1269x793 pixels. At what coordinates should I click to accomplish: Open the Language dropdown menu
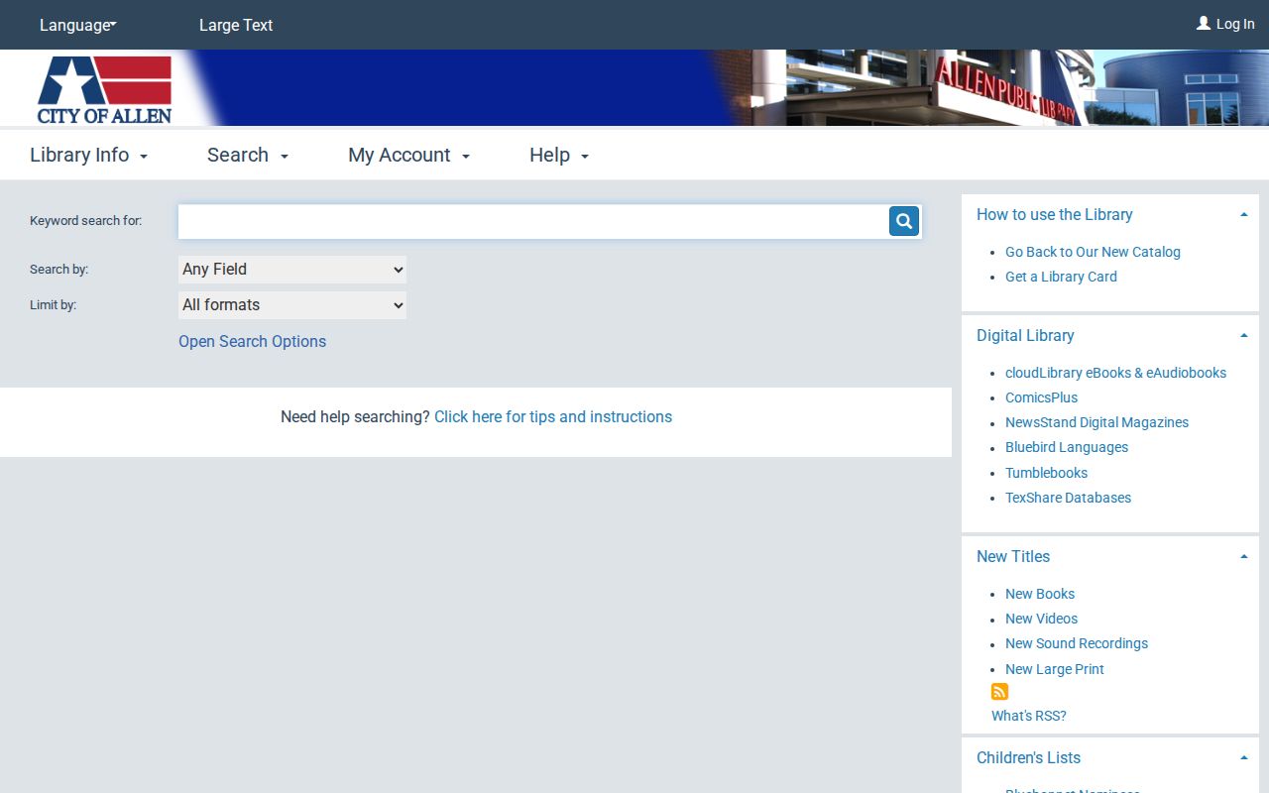[78, 25]
